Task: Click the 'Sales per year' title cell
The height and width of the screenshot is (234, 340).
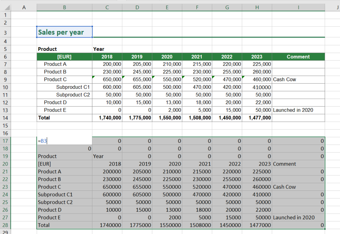Action: (64, 32)
